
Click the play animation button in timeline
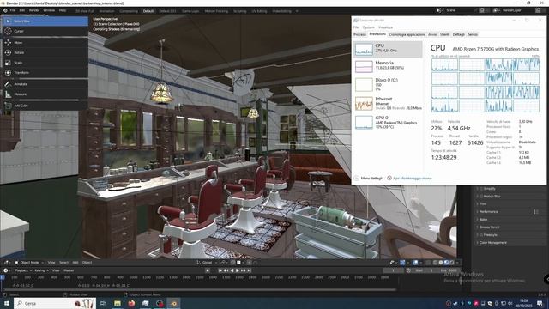238,270
